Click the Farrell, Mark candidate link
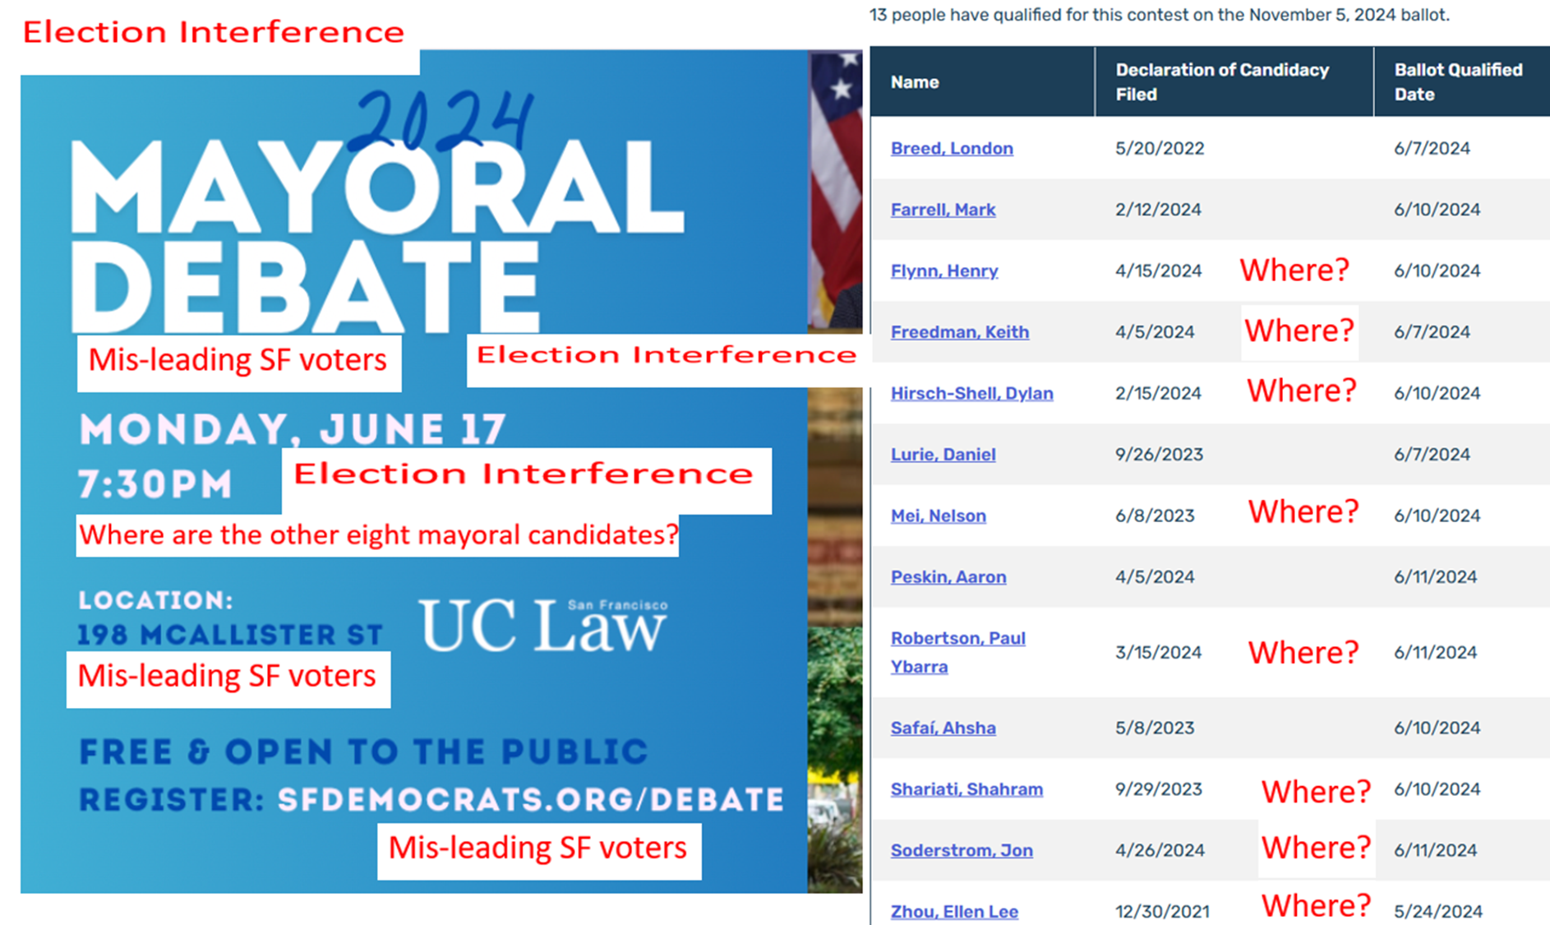The image size is (1550, 925). tap(943, 210)
